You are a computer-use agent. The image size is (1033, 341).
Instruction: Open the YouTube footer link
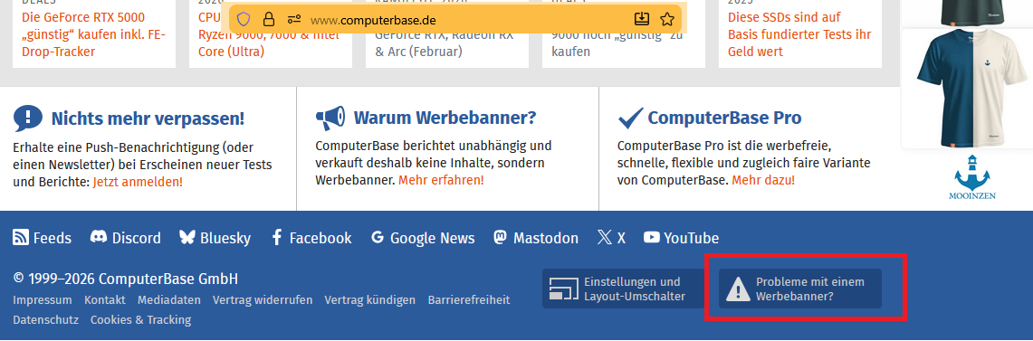click(681, 238)
